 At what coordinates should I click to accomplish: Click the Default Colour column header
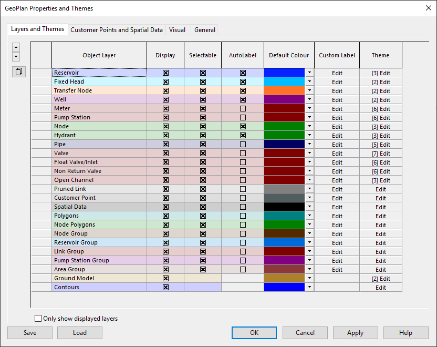pyautogui.click(x=289, y=55)
